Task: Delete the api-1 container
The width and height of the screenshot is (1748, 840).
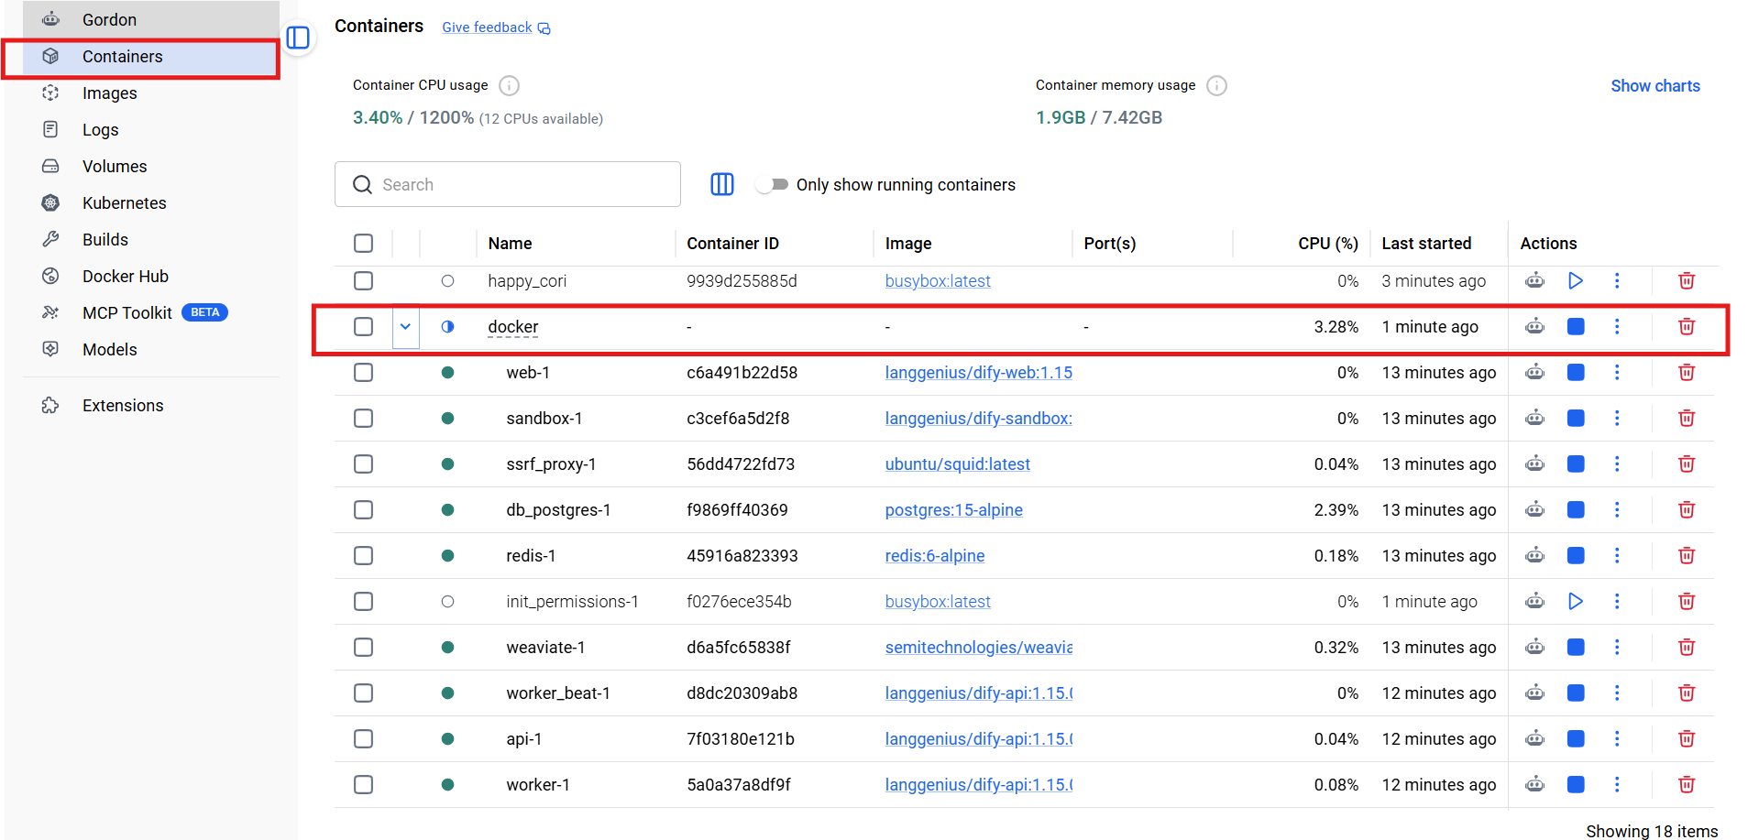Action: point(1686,738)
